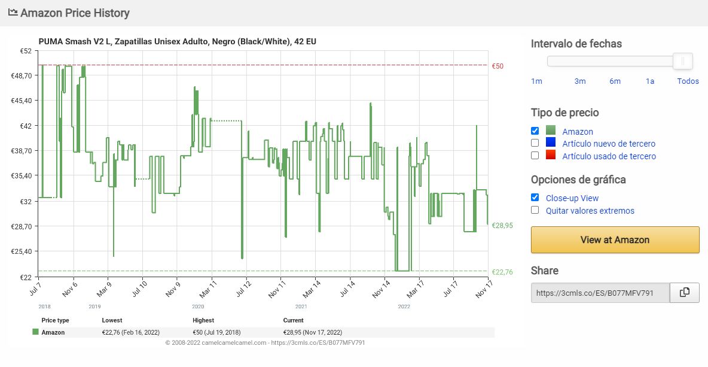
Task: Select the 1a date range
Action: [x=650, y=81]
